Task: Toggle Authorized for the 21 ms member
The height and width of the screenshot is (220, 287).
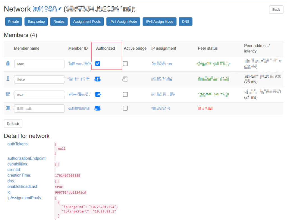Action: pos(98,94)
